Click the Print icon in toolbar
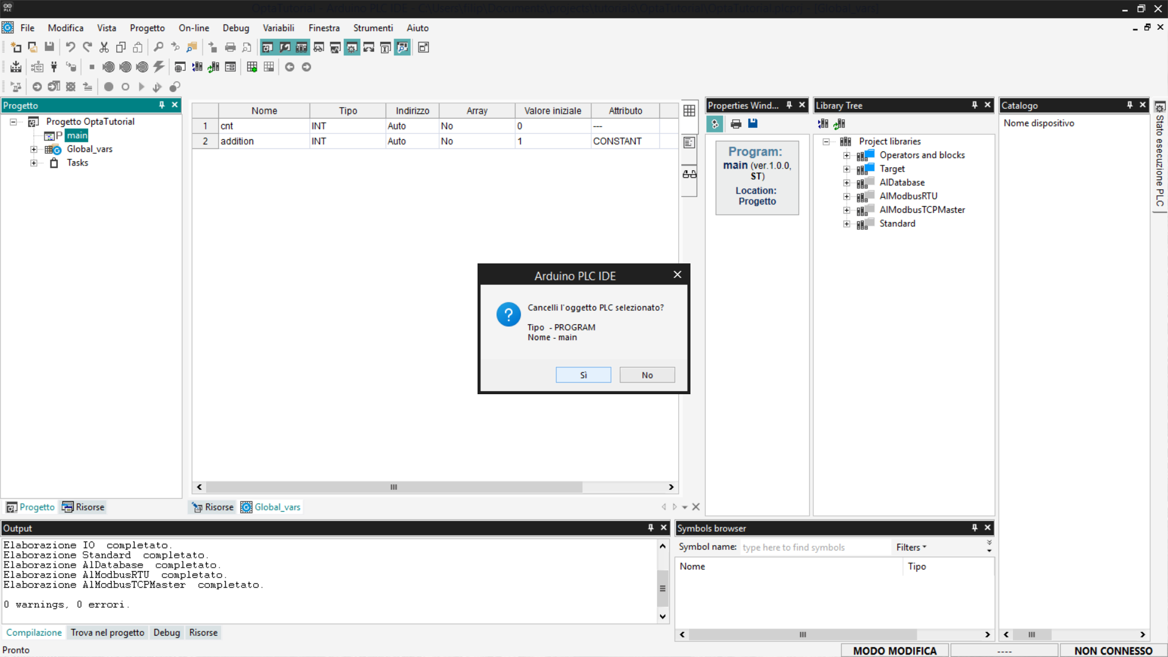This screenshot has height=657, width=1168. (x=230, y=47)
